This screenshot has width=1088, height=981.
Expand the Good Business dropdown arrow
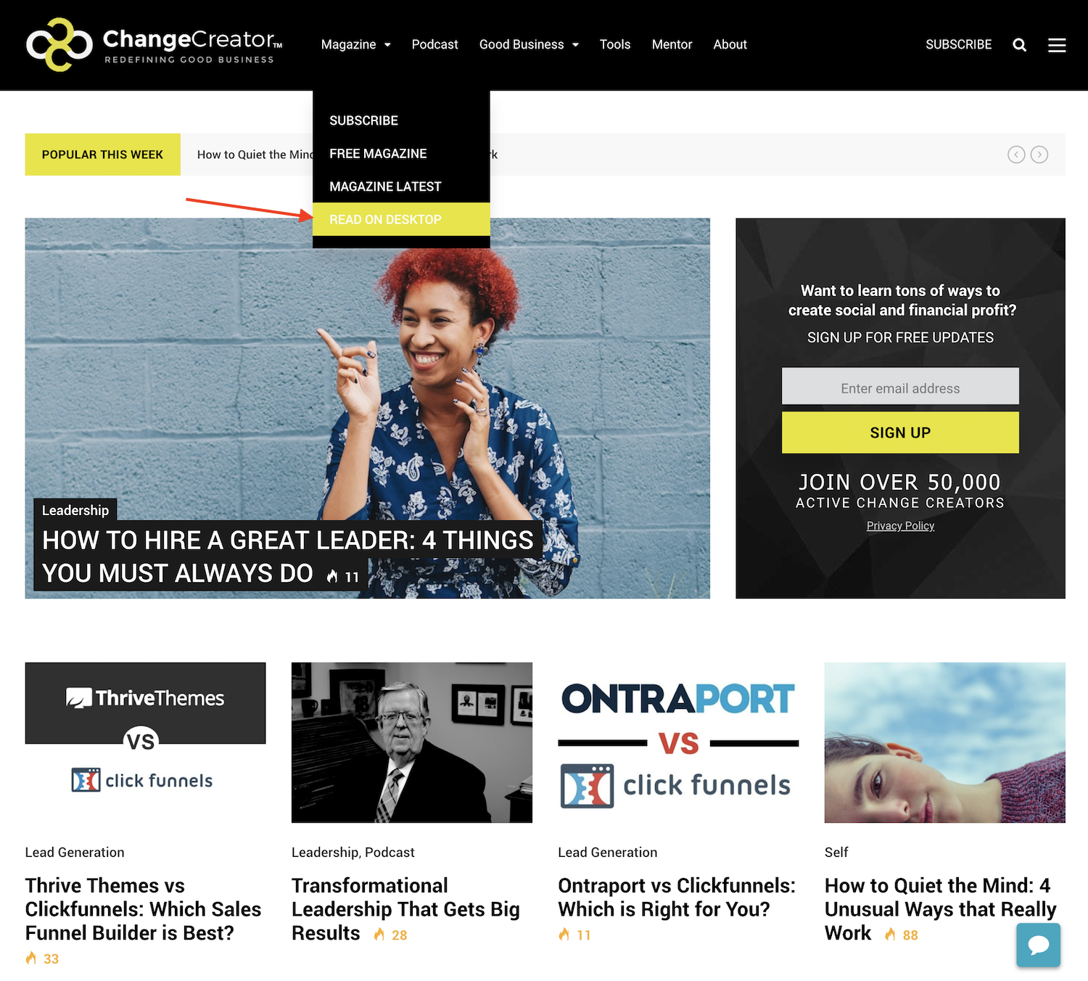coord(576,45)
